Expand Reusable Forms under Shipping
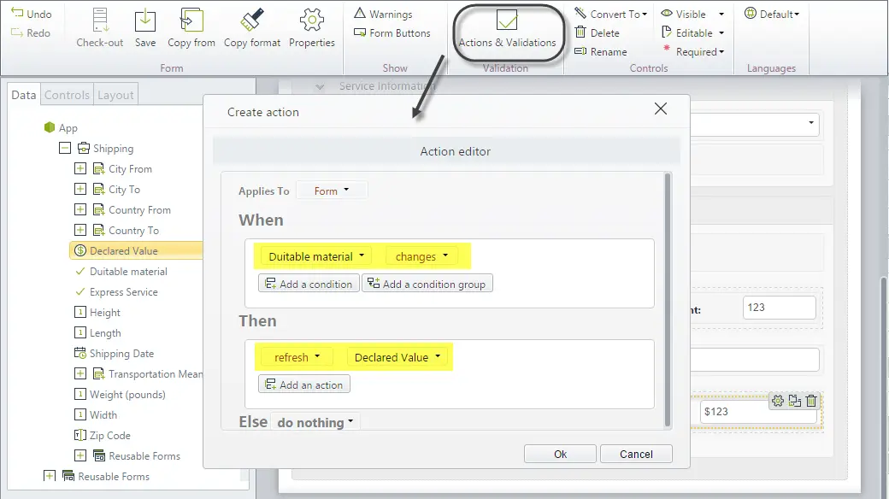 coord(80,455)
